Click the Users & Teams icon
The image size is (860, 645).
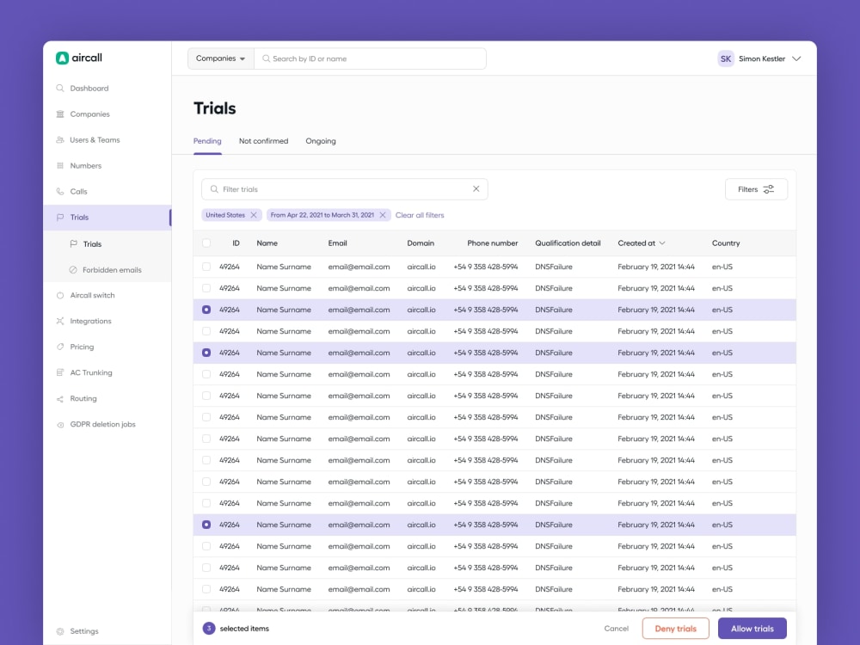click(x=60, y=140)
